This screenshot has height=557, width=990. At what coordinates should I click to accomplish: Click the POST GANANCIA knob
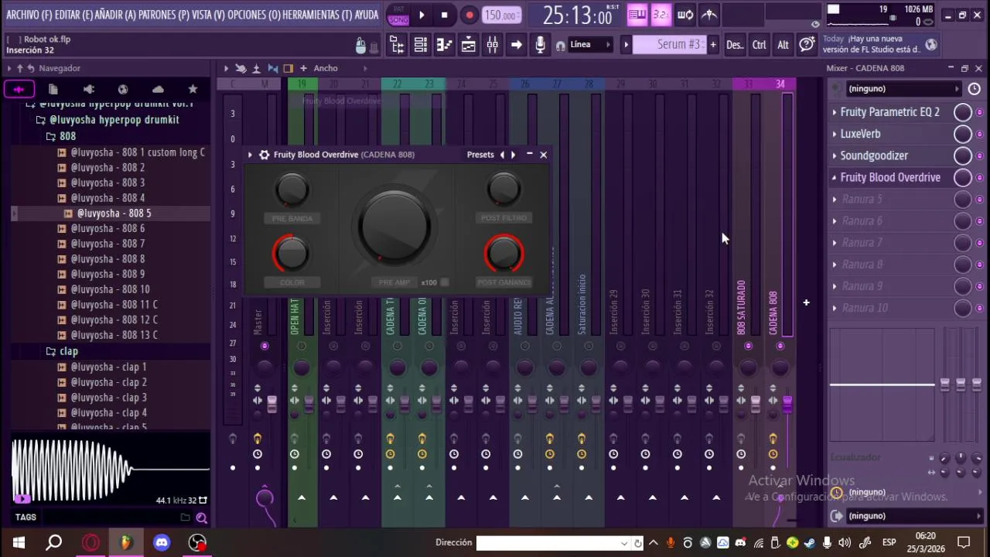pos(504,253)
